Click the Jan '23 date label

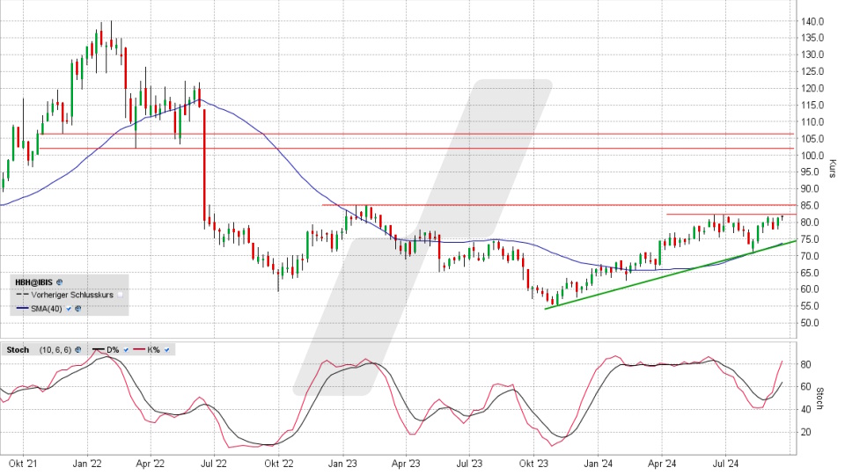(x=342, y=464)
